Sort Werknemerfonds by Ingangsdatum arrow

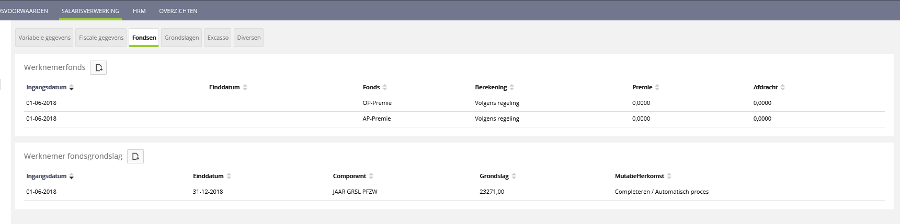72,88
